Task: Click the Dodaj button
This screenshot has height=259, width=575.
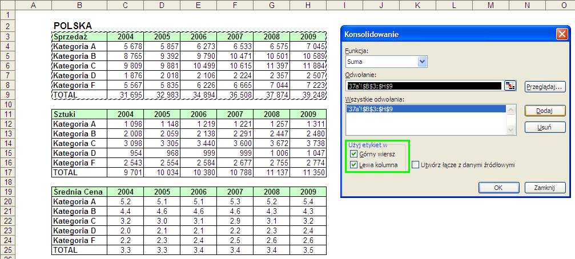Action: [x=545, y=111]
